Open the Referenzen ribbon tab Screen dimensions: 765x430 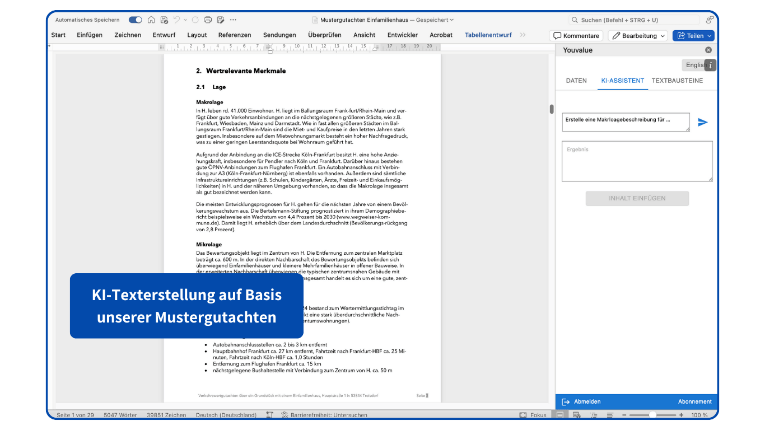[x=235, y=35]
